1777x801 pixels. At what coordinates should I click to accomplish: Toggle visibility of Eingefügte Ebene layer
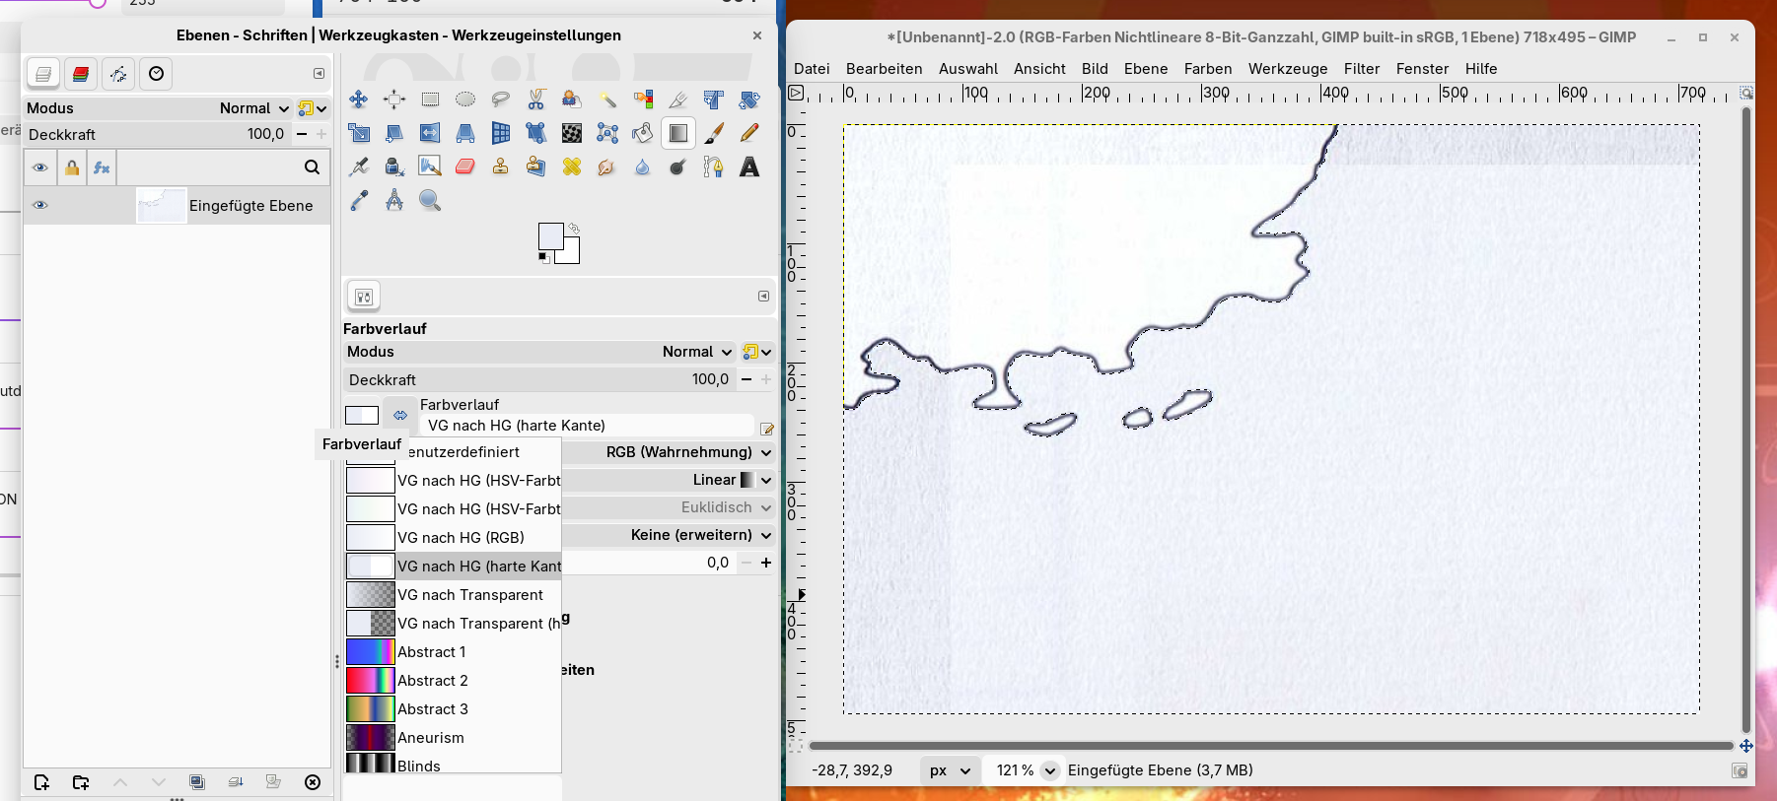(x=40, y=205)
